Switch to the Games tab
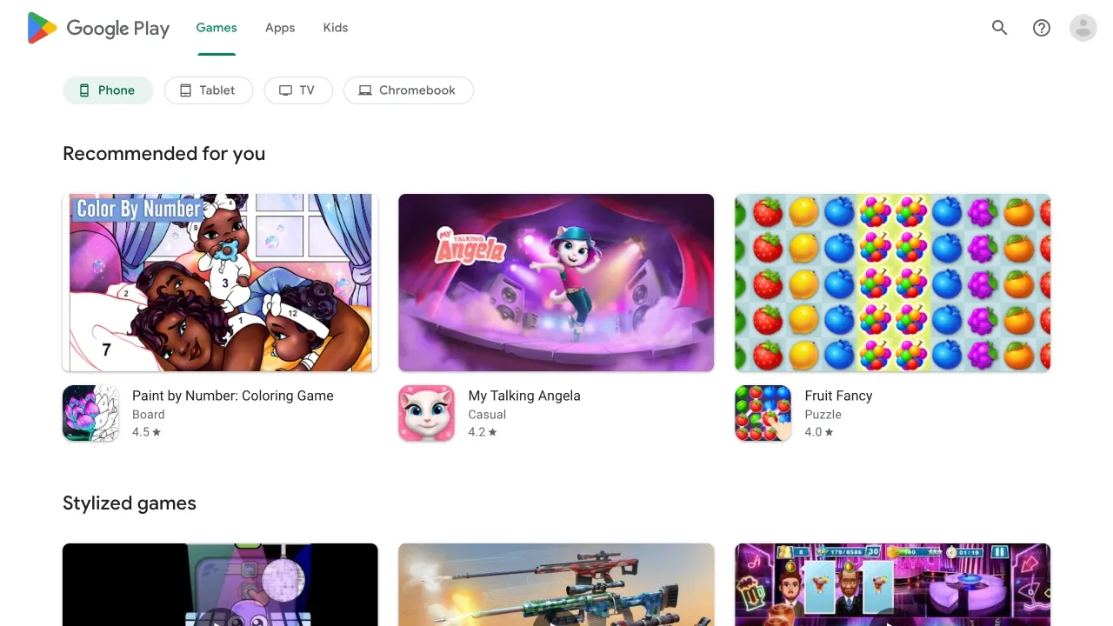Image resolution: width=1113 pixels, height=626 pixels. [217, 28]
